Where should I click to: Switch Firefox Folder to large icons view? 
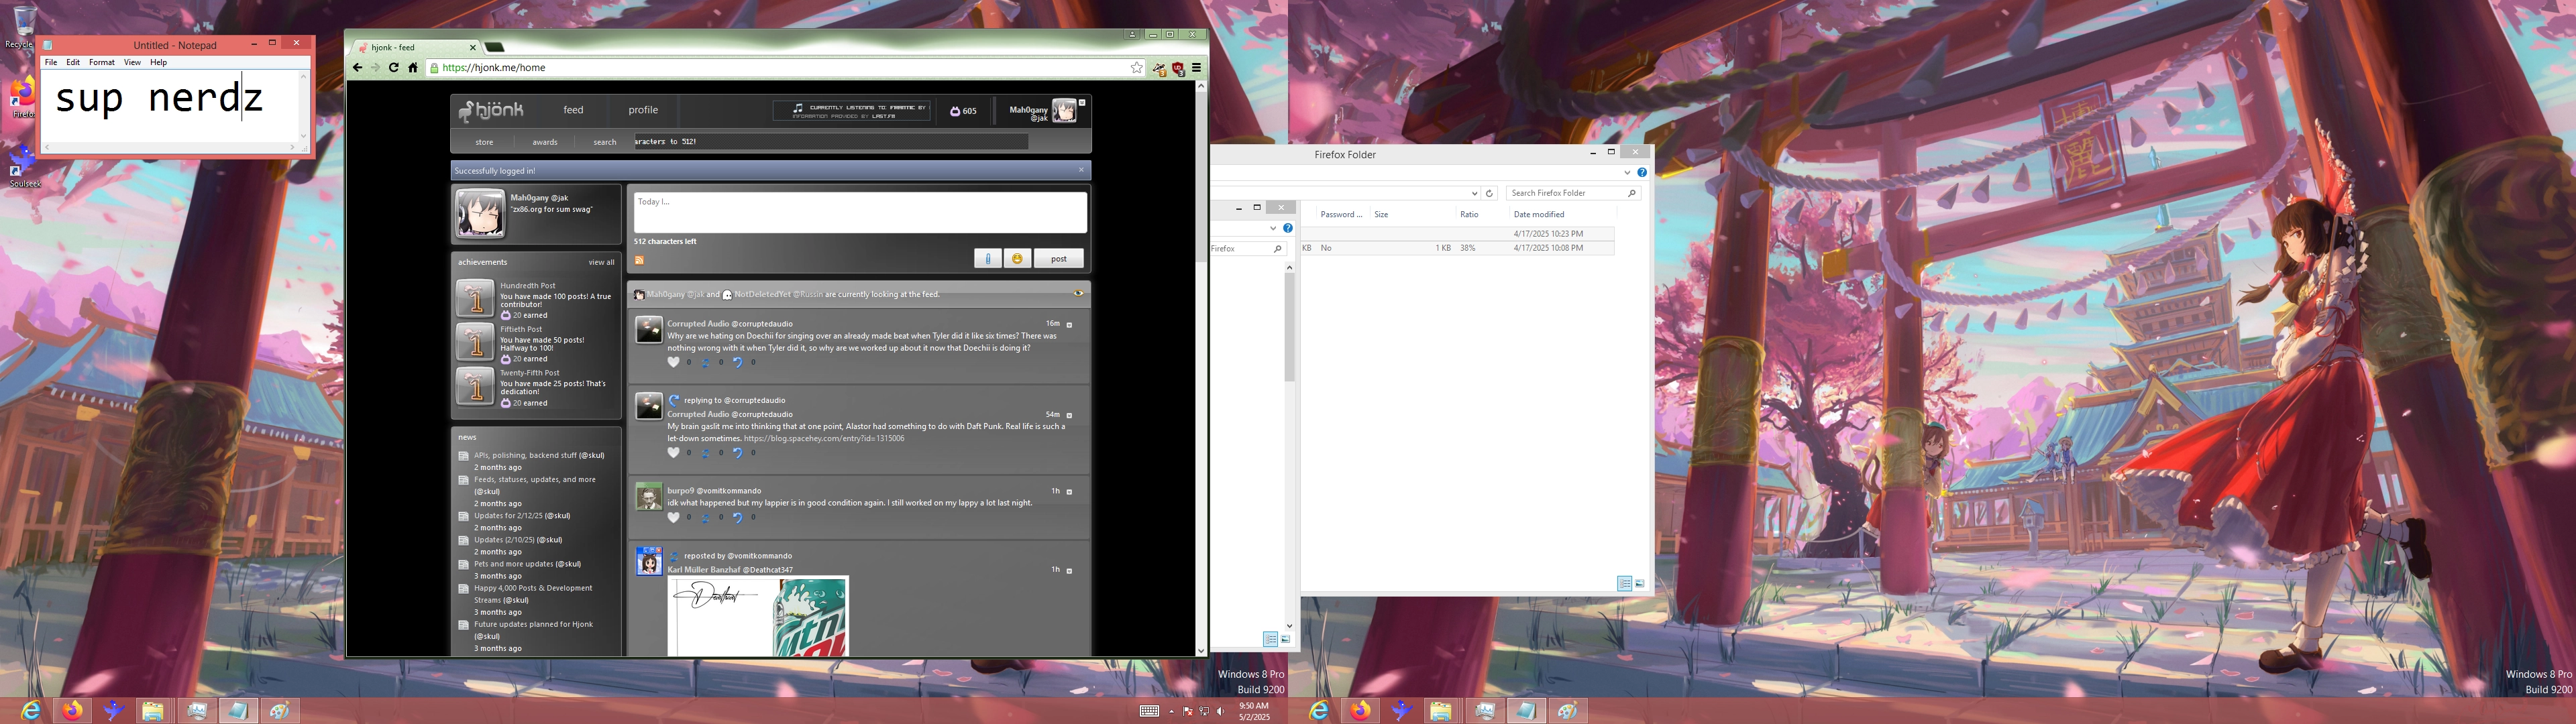(x=1640, y=583)
